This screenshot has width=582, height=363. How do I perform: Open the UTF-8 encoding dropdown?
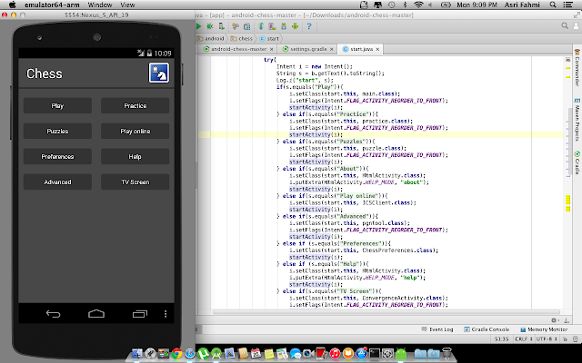547,338
